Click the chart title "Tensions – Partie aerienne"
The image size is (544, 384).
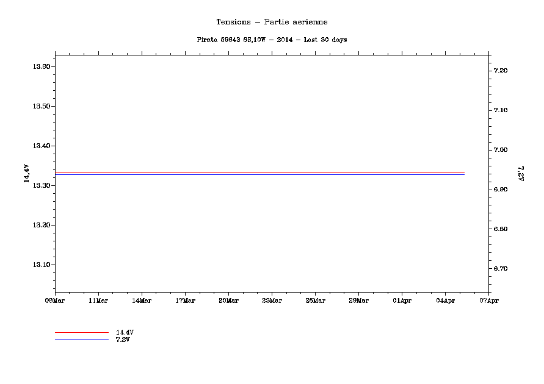pyautogui.click(x=272, y=22)
